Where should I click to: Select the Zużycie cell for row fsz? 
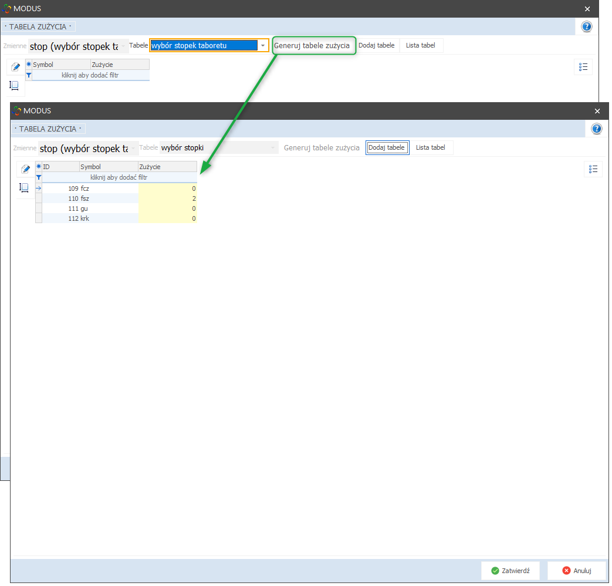[x=167, y=198]
